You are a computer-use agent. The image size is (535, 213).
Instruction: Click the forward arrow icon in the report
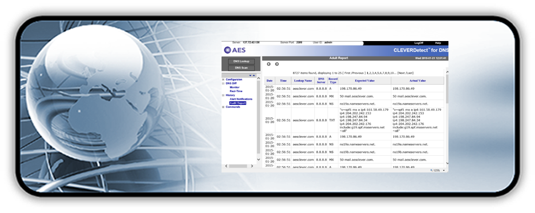[277, 64]
